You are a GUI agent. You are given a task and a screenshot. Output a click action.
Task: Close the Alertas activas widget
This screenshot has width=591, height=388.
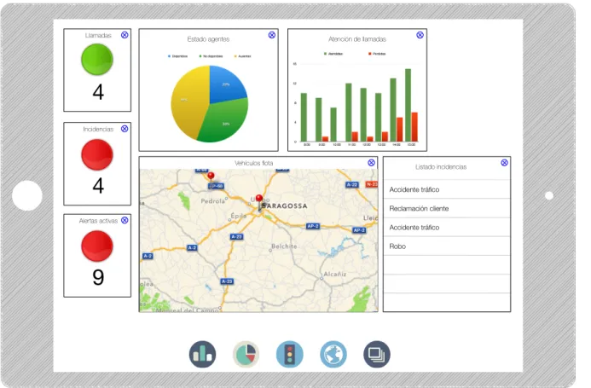click(x=125, y=220)
